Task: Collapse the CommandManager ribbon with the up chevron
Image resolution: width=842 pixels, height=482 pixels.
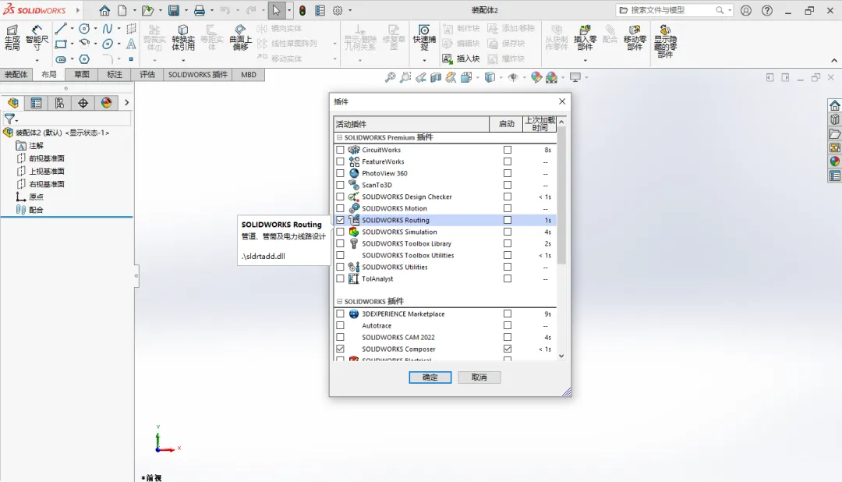Action: click(x=834, y=60)
